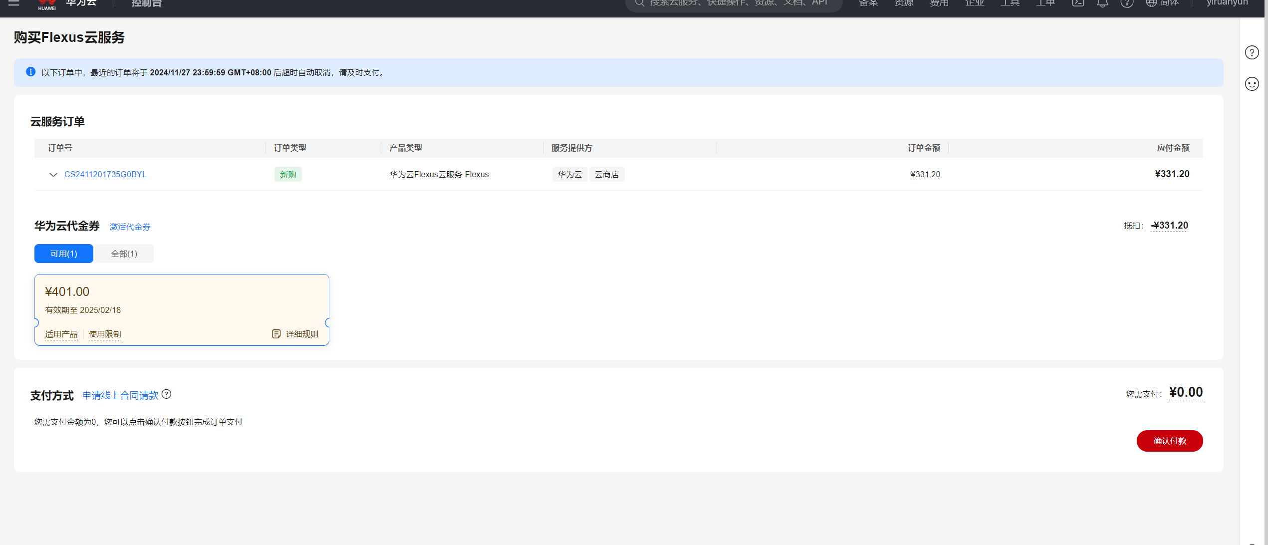Click the 华为云 provider tag
This screenshot has height=545, width=1268.
[x=570, y=174]
